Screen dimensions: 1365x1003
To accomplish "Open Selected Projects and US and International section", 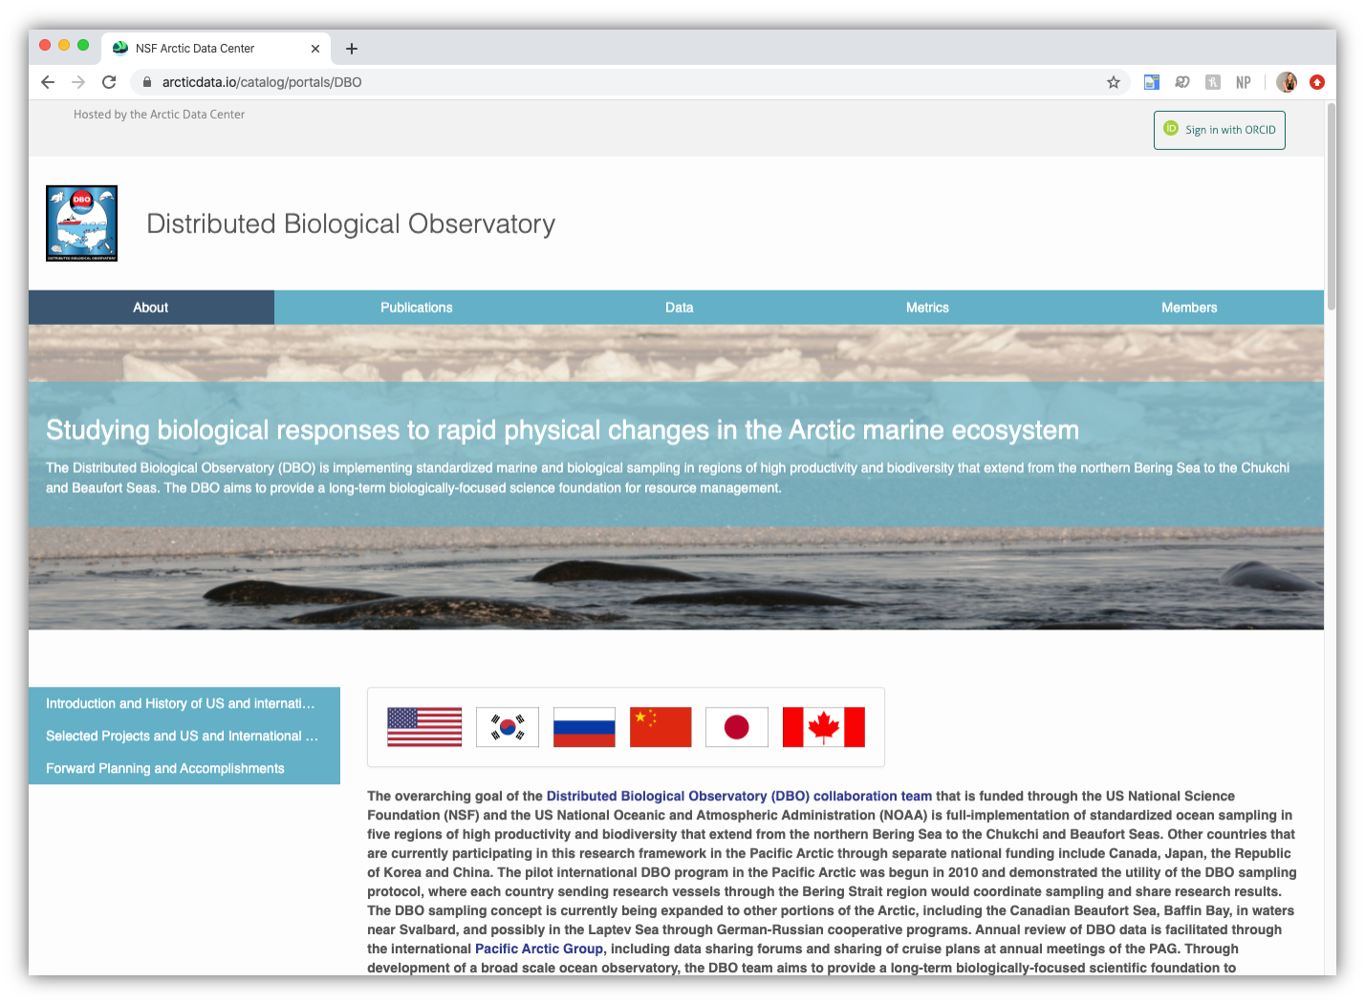I will point(184,736).
